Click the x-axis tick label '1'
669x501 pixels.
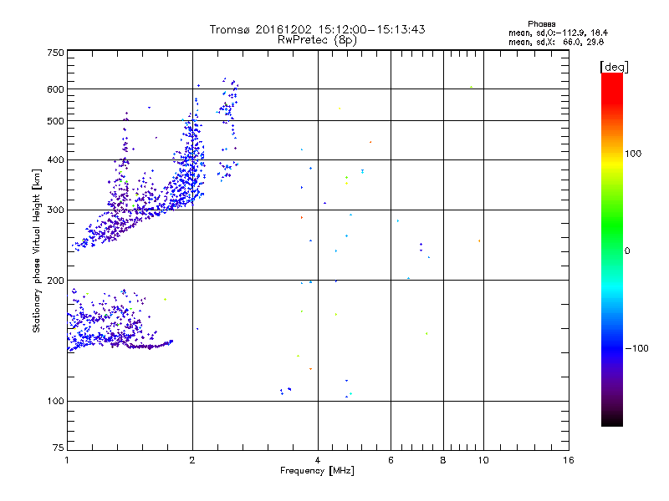click(x=67, y=460)
